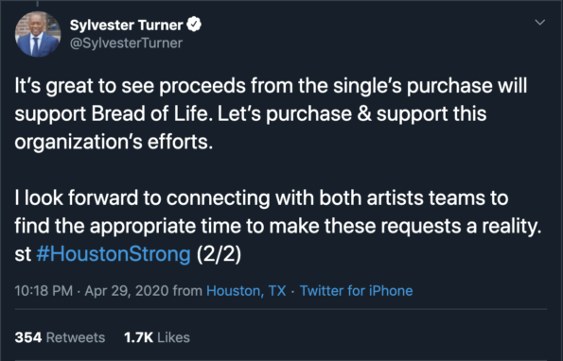Image resolution: width=563 pixels, height=361 pixels.
Task: Open the Twitter for iPhone source link
Action: click(x=356, y=290)
